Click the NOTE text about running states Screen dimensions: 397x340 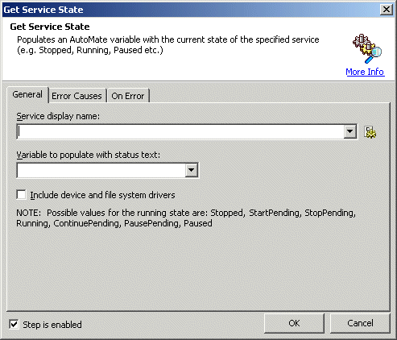(x=186, y=218)
